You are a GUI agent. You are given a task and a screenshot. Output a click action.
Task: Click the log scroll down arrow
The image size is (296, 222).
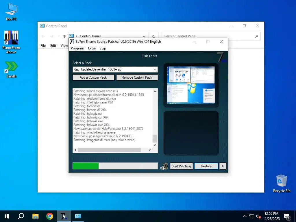(155, 145)
